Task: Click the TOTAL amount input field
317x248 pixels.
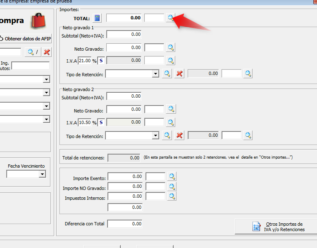Action: pyautogui.click(x=124, y=18)
